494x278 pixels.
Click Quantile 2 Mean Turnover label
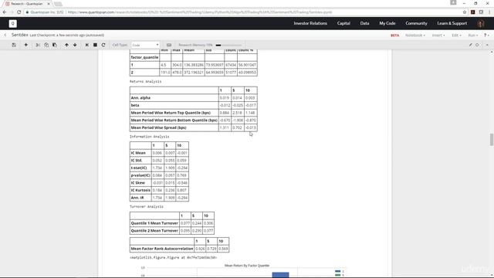(154, 231)
